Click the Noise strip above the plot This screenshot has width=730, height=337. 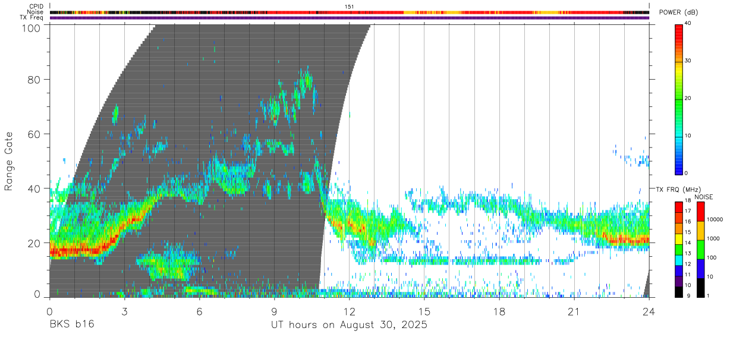coord(349,12)
